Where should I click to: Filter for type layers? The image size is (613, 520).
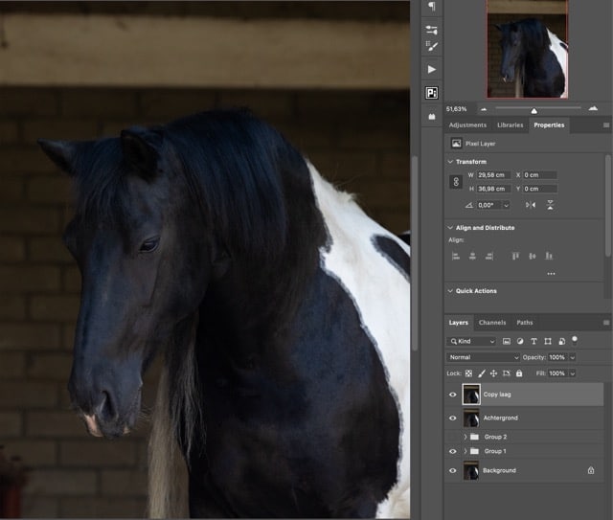click(x=534, y=341)
